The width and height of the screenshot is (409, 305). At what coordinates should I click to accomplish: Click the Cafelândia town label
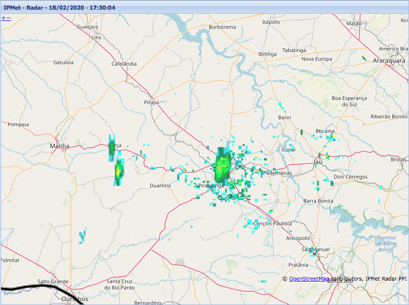124,64
